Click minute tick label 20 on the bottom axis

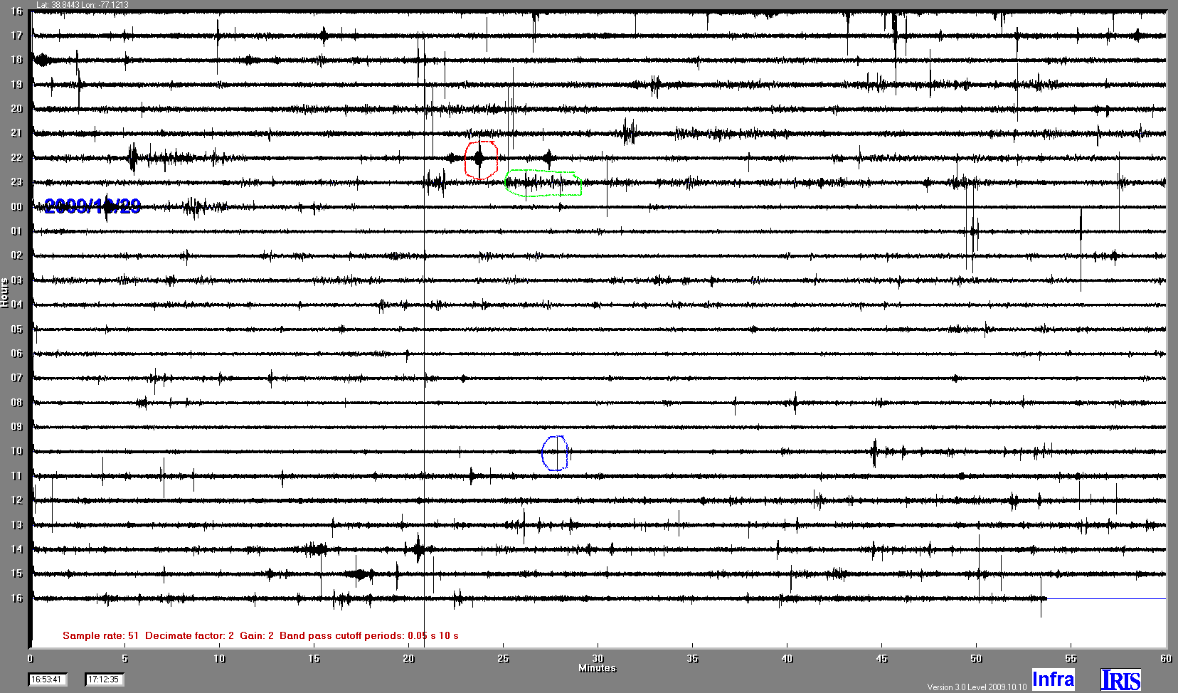coord(408,659)
